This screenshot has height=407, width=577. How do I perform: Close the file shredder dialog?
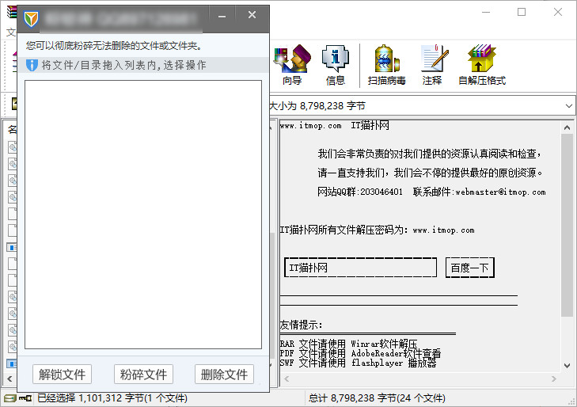pos(252,15)
